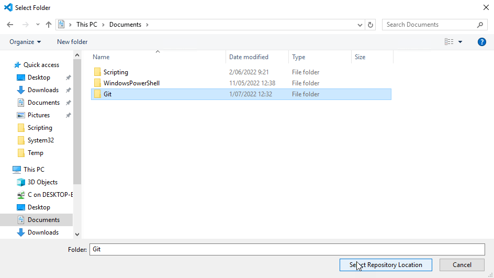
Task: Expand the address bar history dropdown
Action: (360, 25)
